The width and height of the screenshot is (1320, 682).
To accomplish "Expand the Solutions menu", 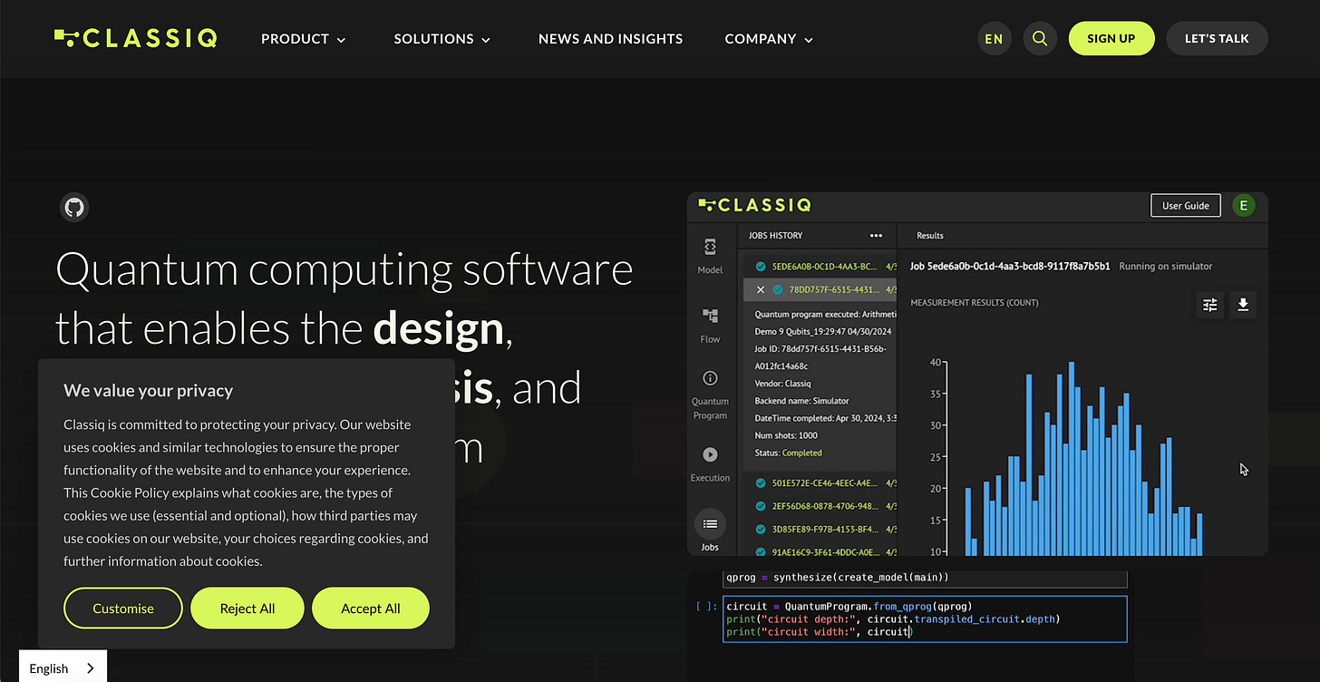I will [442, 39].
